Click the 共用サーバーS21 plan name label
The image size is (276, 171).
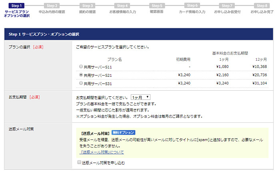point(98,75)
